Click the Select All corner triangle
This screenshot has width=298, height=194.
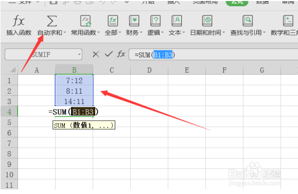(13, 70)
